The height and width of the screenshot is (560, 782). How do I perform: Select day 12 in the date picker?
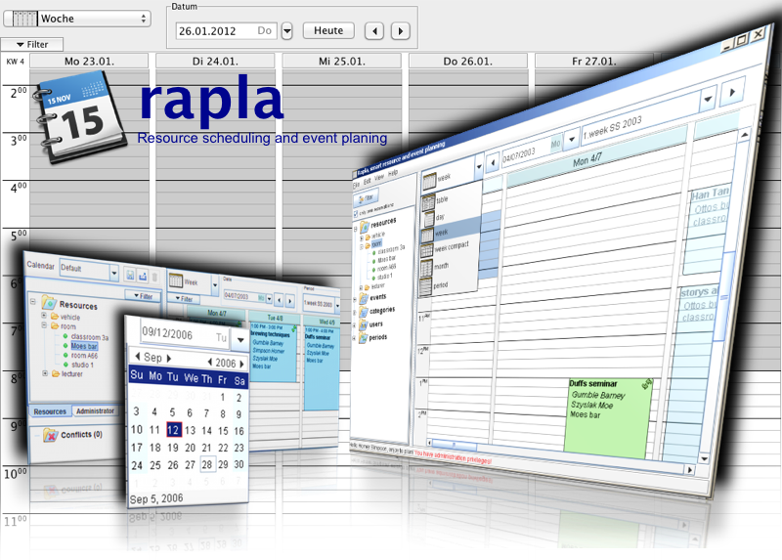coord(173,430)
